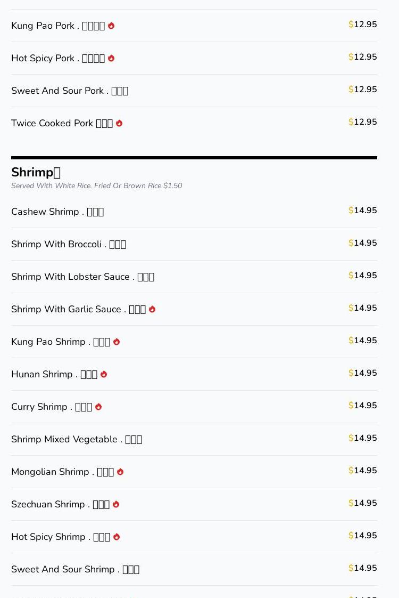The image size is (399, 598).
Task: Select Sweet And Sour Pork dish
Action: coord(194,91)
